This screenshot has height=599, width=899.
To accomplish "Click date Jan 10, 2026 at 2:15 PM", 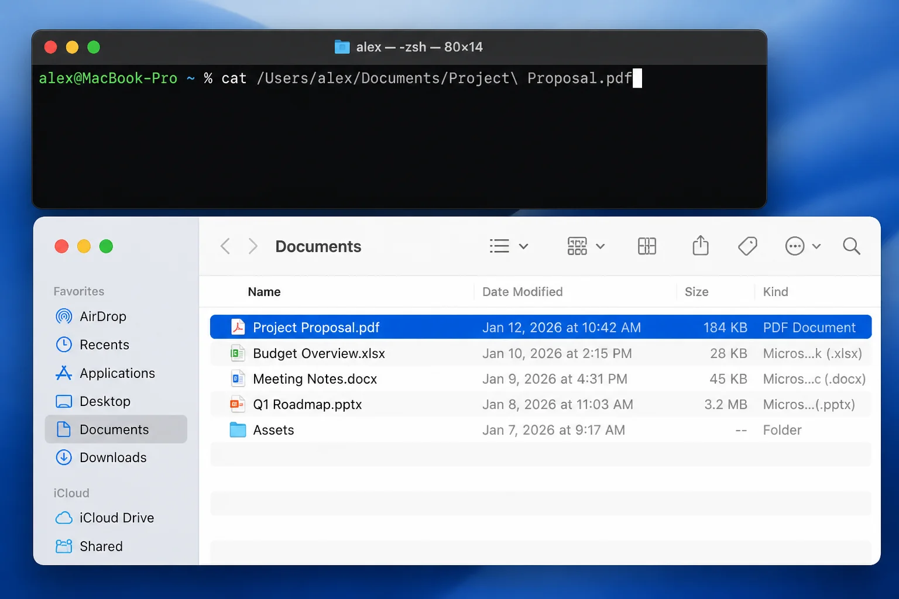I will coord(557,353).
